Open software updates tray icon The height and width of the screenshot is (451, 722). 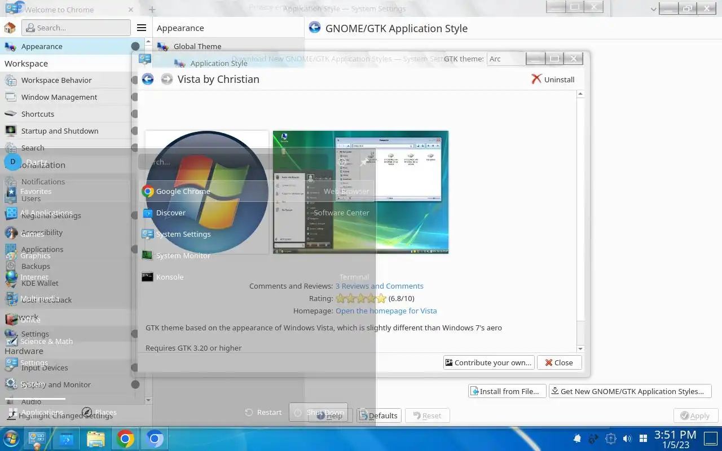pyautogui.click(x=610, y=439)
